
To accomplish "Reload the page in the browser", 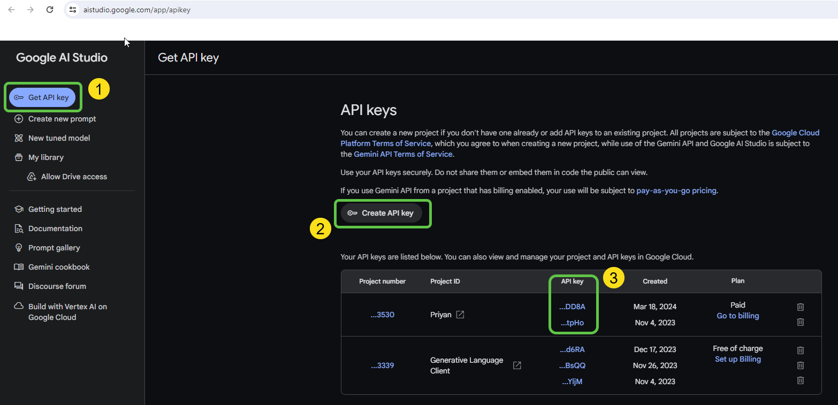I will (50, 9).
